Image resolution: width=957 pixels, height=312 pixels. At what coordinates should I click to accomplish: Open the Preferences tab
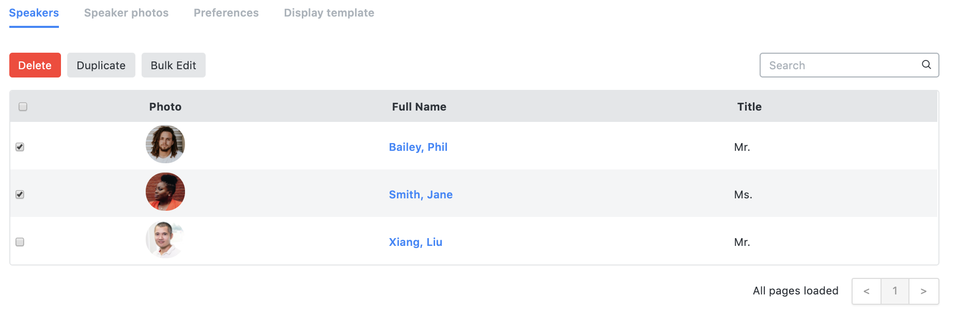(226, 13)
